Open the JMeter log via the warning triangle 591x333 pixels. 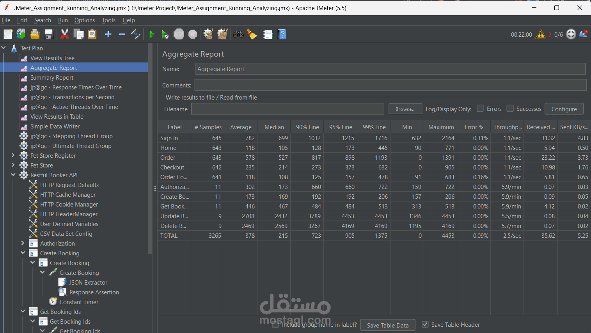coord(541,34)
